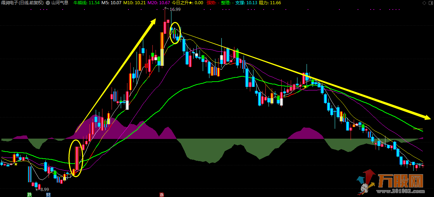This screenshot has height=197, width=434.
Task: Click the 支撑: 10.13 value
Action: pyautogui.click(x=246, y=2)
